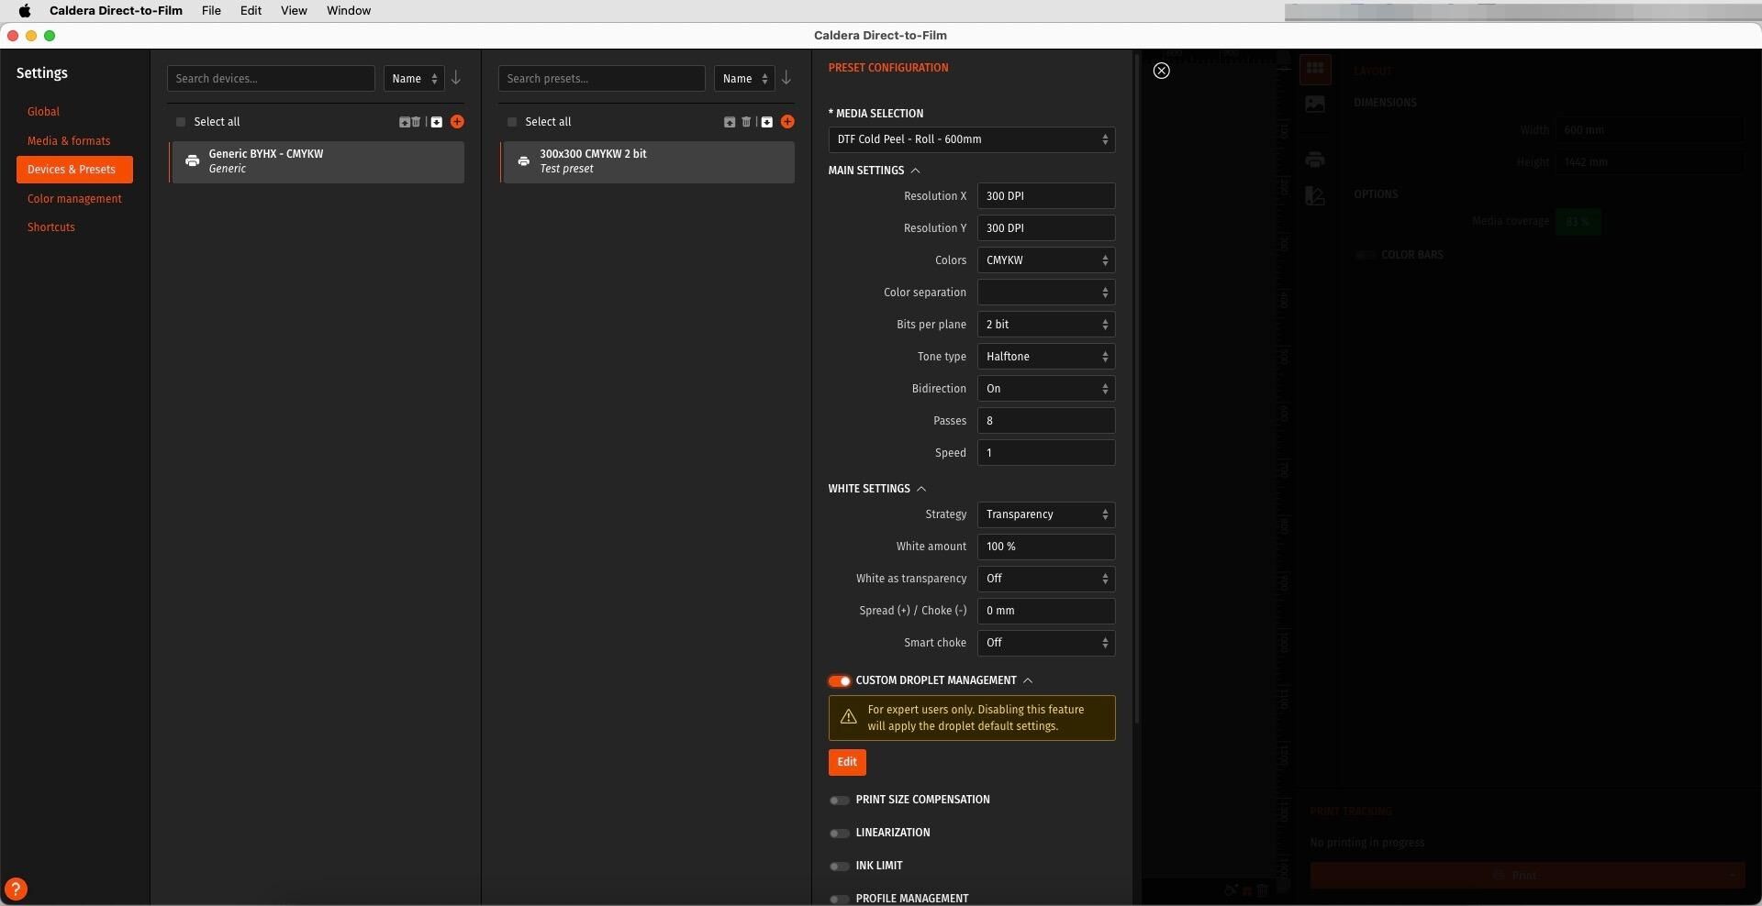Close the preset configuration panel
1762x906 pixels.
[x=1161, y=71]
